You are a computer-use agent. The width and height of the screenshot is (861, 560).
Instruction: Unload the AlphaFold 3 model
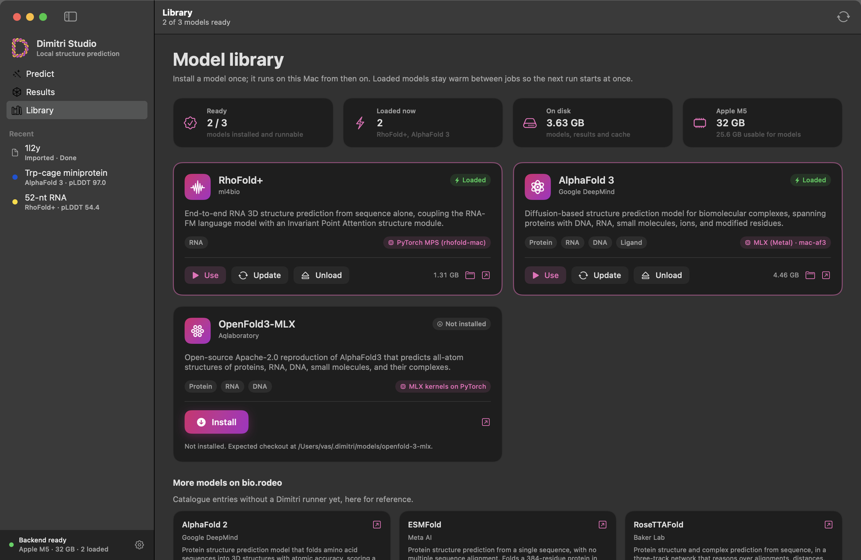[x=661, y=275]
